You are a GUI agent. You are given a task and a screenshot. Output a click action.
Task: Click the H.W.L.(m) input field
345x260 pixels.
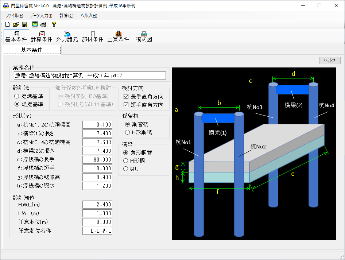point(97,205)
